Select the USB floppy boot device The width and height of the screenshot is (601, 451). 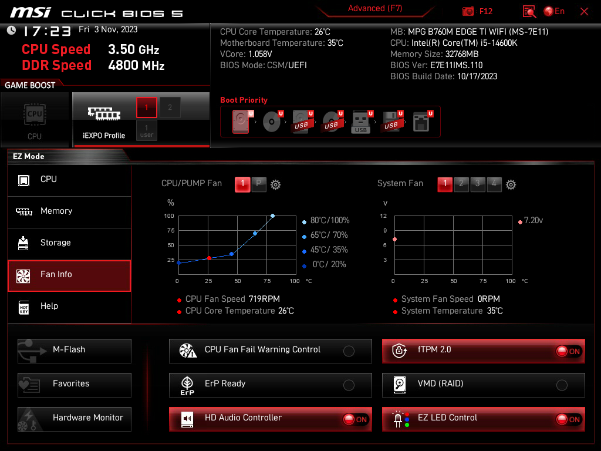[x=392, y=122]
